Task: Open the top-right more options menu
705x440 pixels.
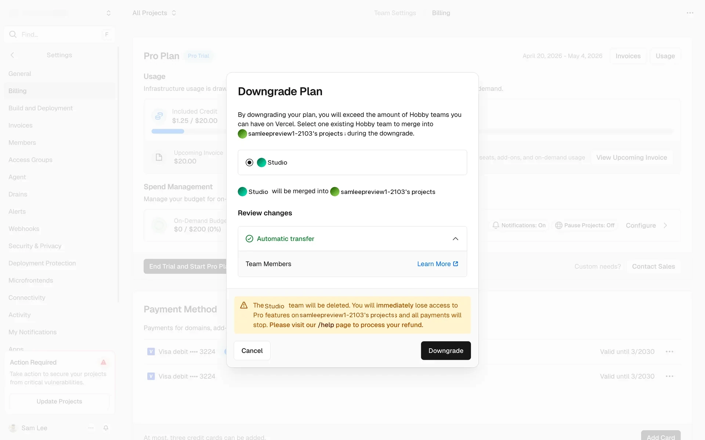Action: pyautogui.click(x=690, y=13)
